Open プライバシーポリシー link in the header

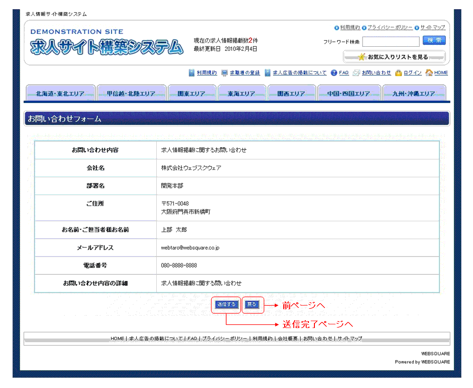tap(390, 27)
